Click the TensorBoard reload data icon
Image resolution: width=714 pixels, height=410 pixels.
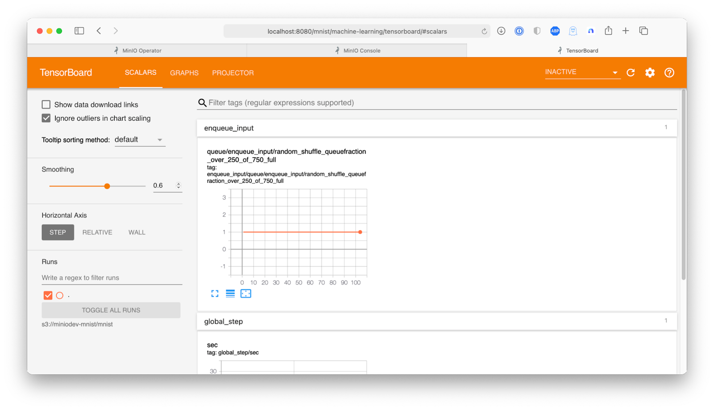631,73
